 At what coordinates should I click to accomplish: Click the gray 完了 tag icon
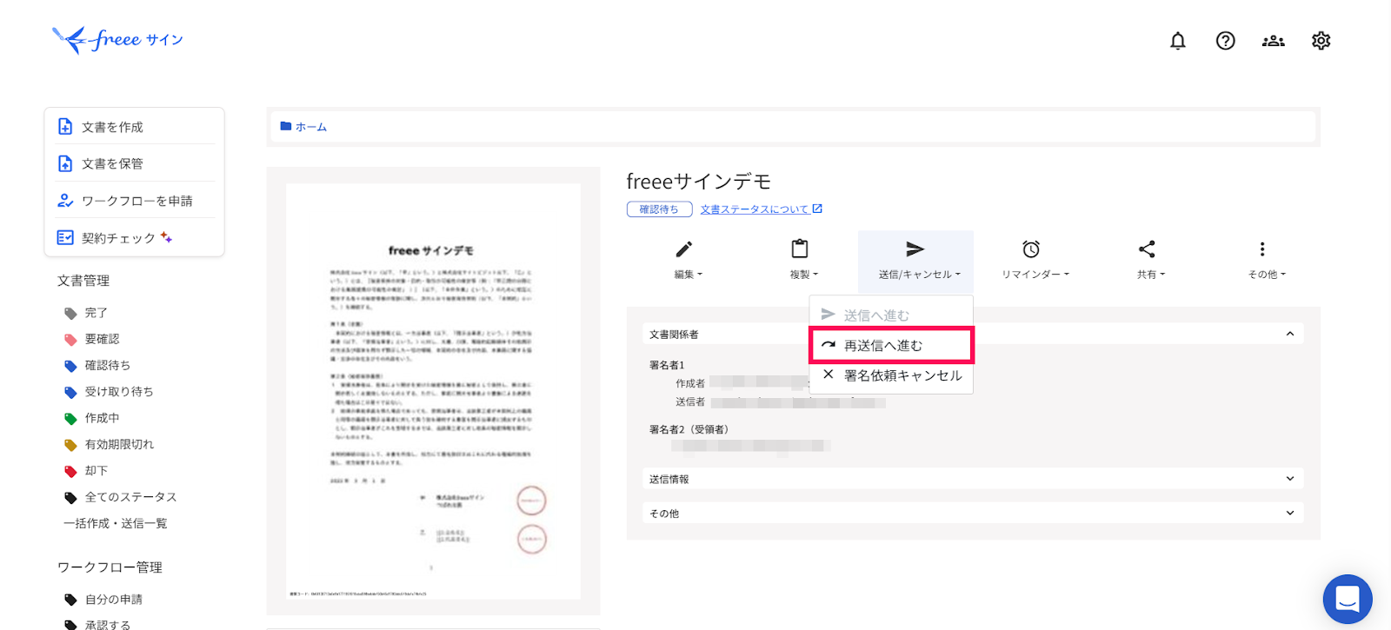71,314
